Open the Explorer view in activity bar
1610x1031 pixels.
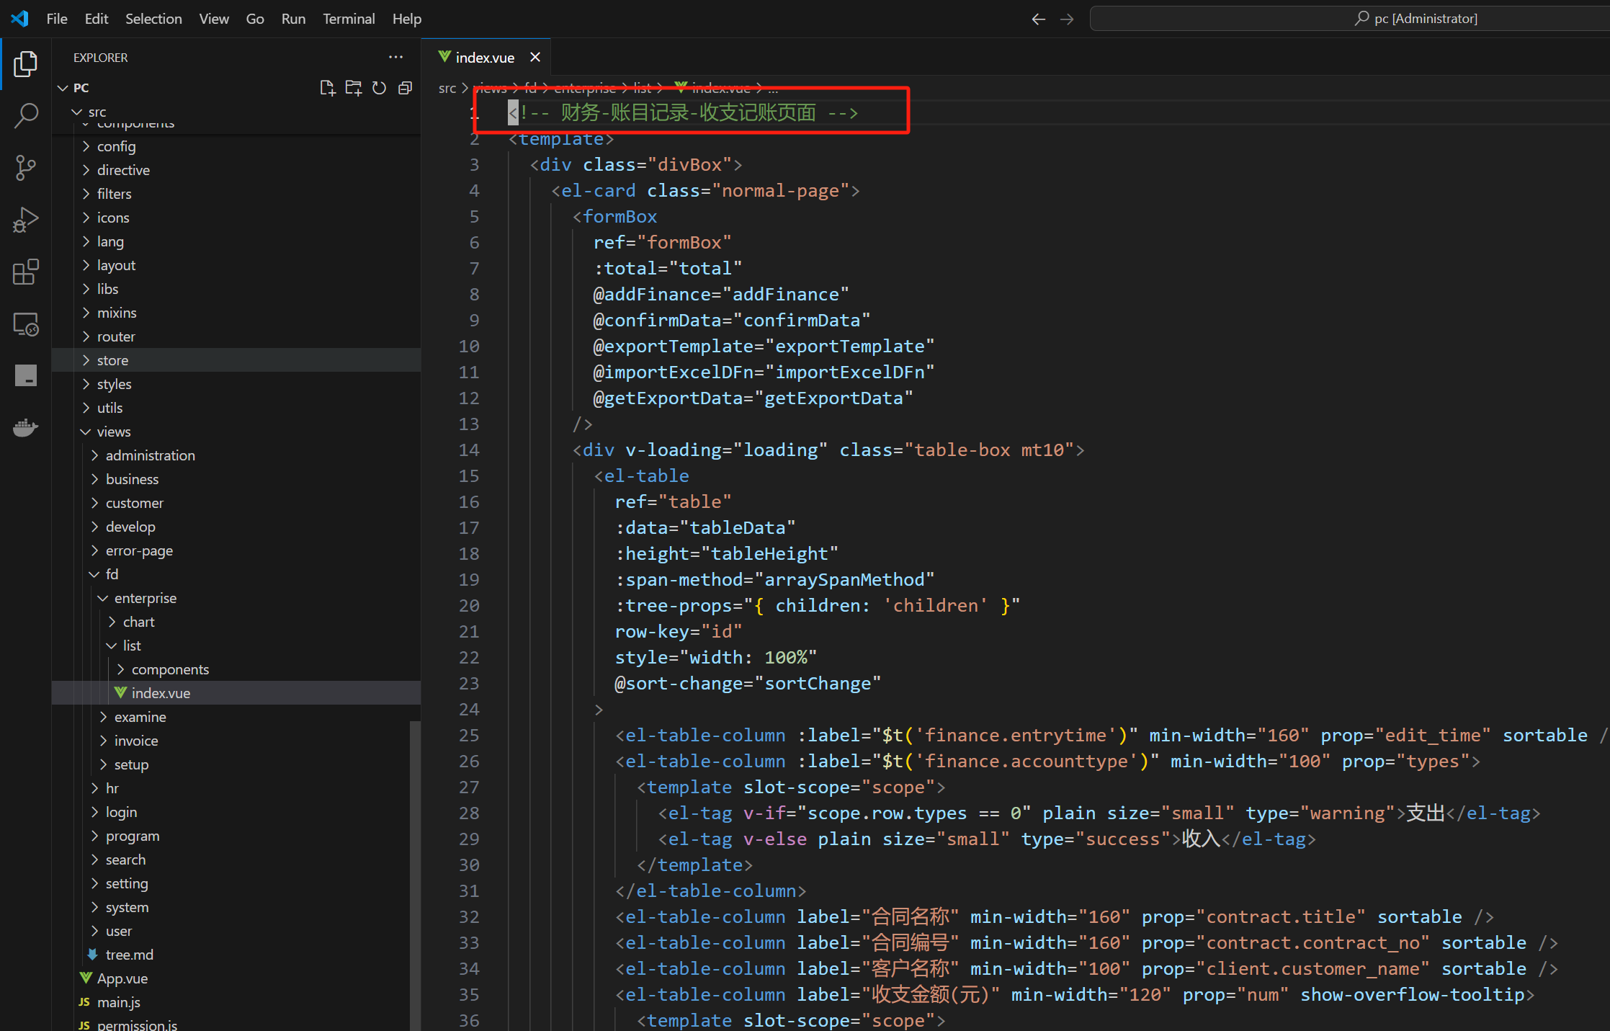25,63
